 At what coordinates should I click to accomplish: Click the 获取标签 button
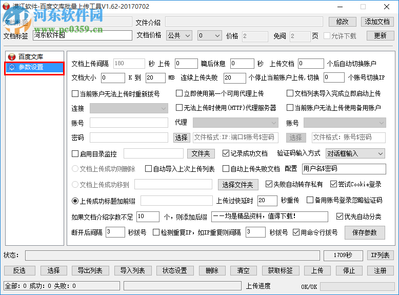point(280,270)
